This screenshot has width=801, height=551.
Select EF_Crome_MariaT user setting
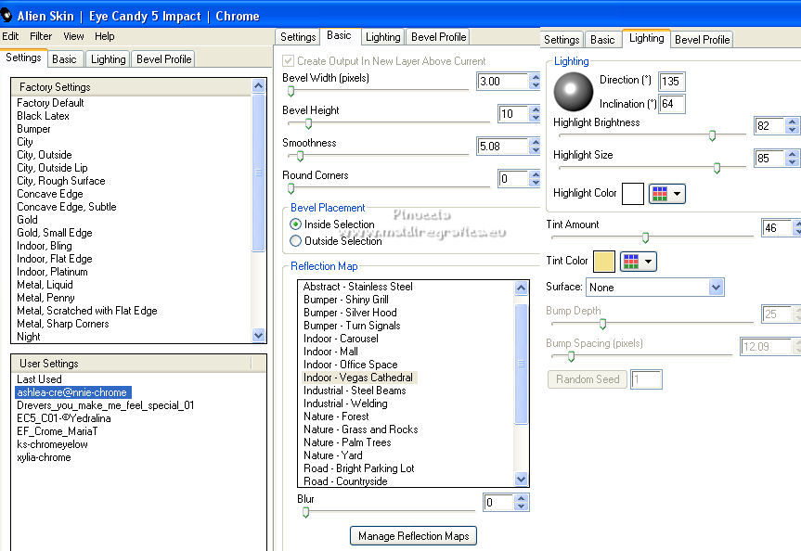tap(58, 431)
